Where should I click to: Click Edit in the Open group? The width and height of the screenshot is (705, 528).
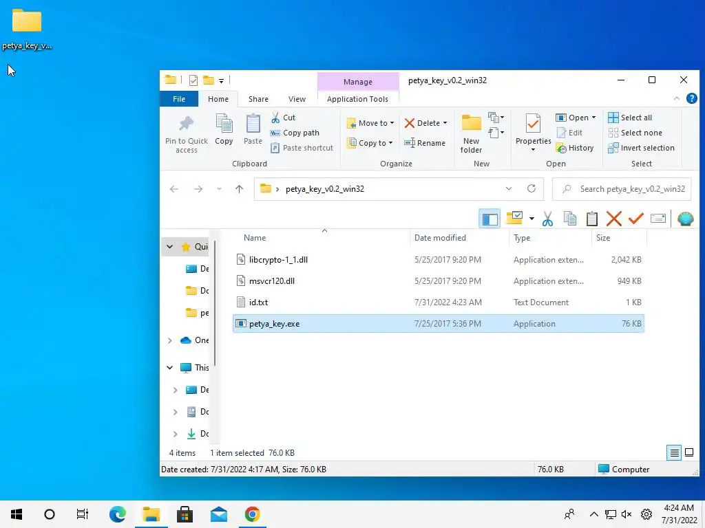pos(569,133)
